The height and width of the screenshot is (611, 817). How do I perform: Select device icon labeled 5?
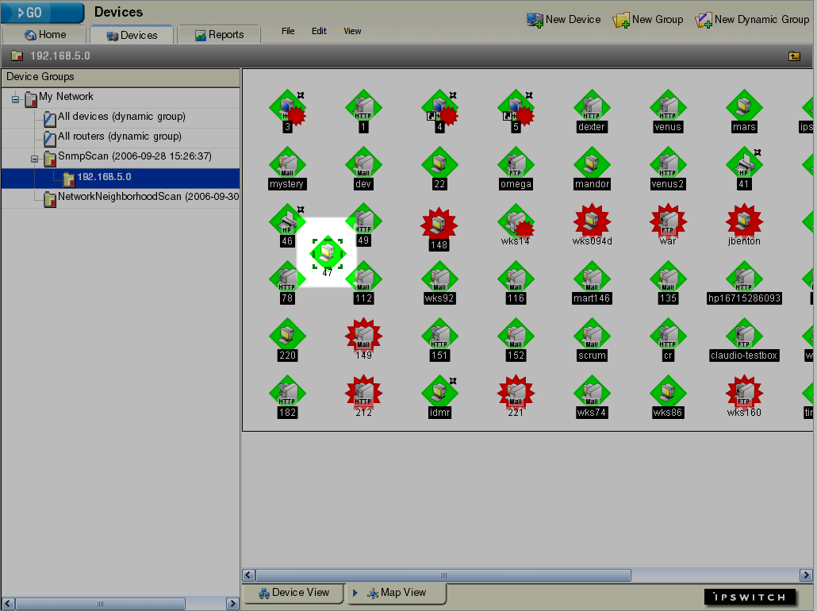click(x=516, y=111)
